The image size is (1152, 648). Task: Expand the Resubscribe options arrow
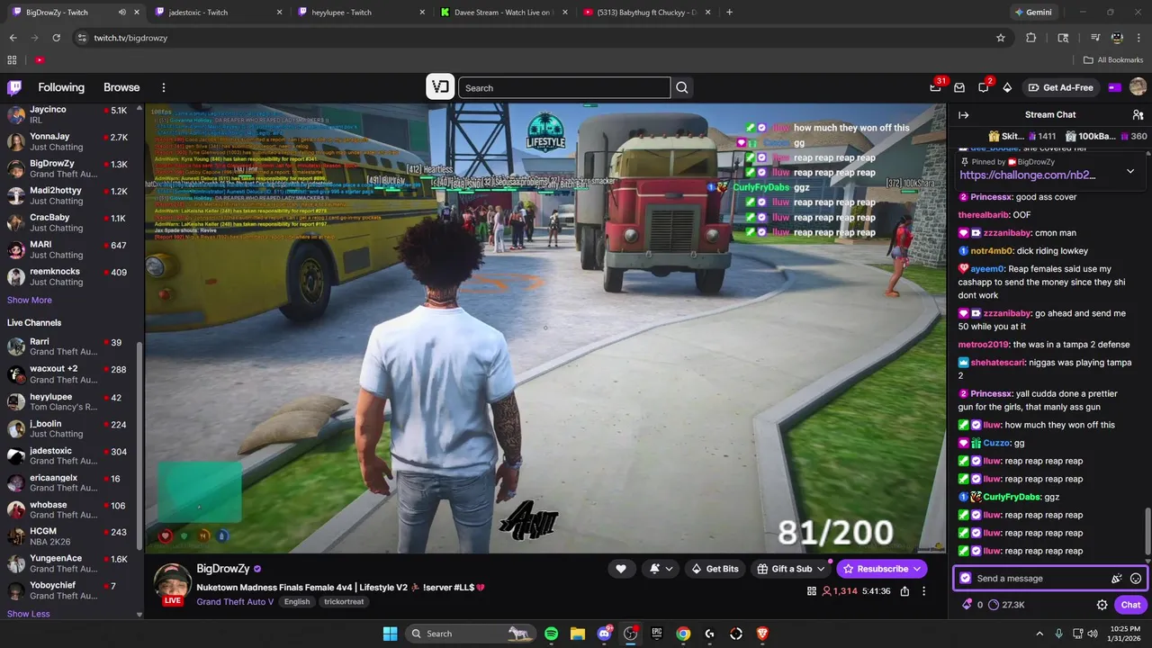point(918,569)
